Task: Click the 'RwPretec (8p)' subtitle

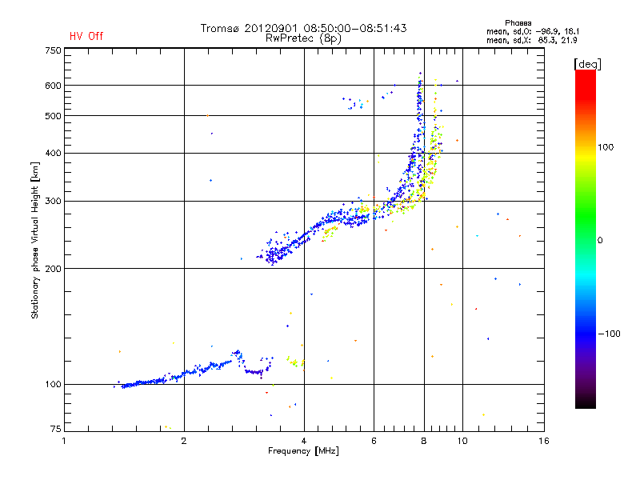Action: pos(303,38)
